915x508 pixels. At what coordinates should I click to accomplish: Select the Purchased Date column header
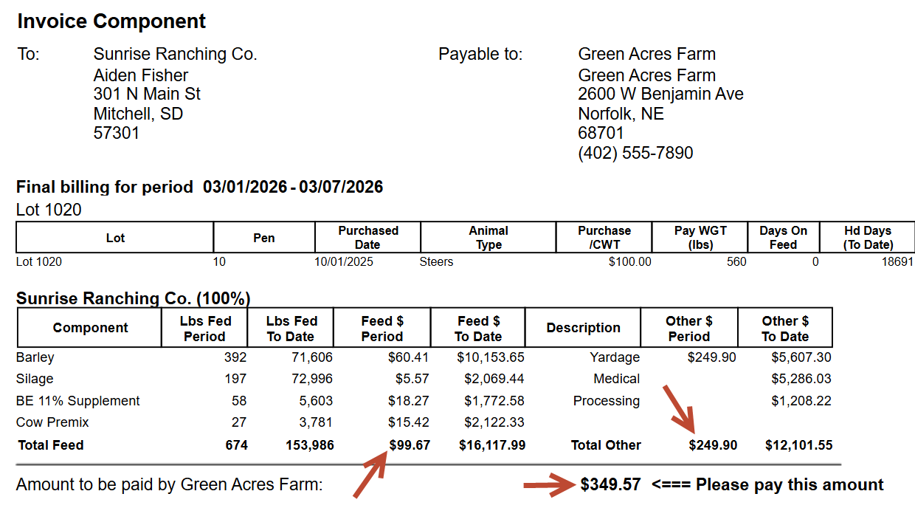point(367,238)
